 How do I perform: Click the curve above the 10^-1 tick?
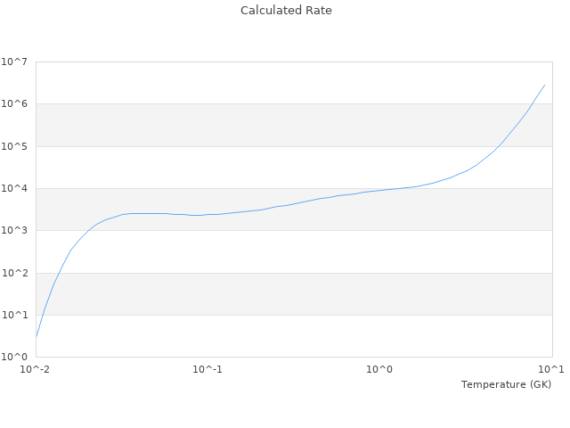208,214
